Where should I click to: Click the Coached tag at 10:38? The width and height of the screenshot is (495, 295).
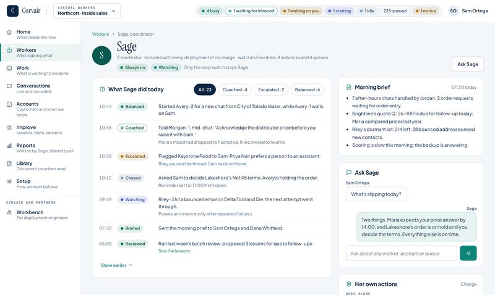(132, 128)
